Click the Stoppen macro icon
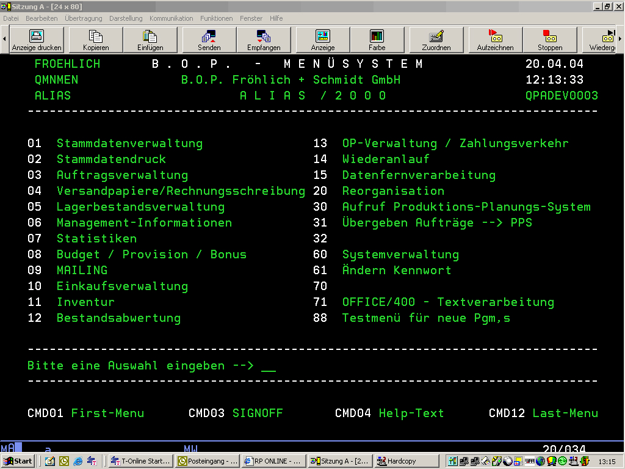The height and width of the screenshot is (469, 625). (x=550, y=40)
